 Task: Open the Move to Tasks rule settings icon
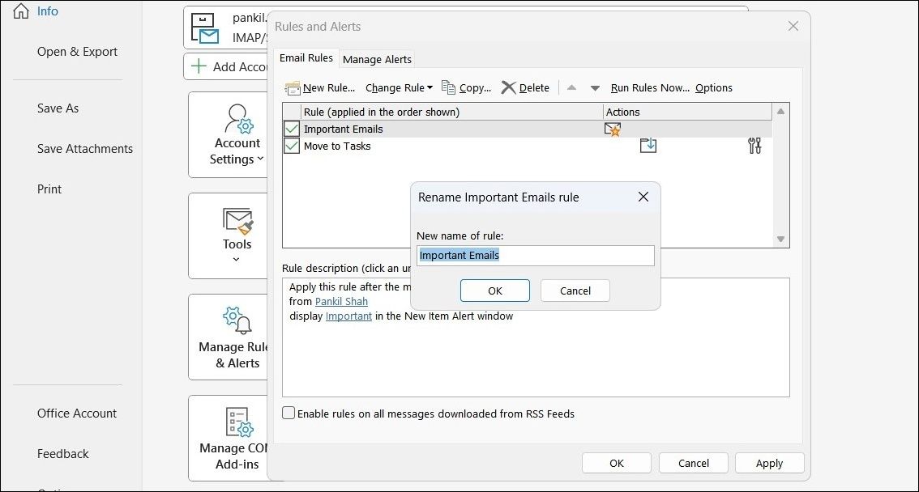pos(754,146)
